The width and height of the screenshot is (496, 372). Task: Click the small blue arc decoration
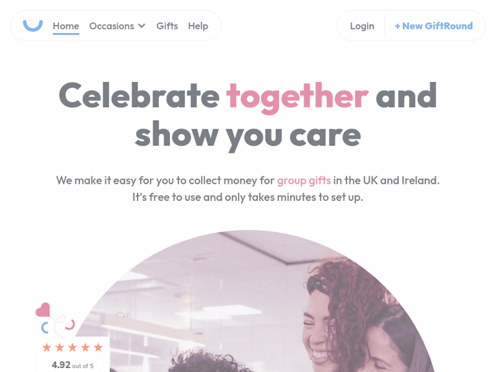pos(45,328)
